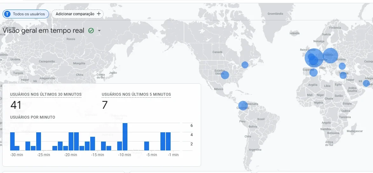373x173 pixels.
Task: Select the user bubble over Turquia
Action: coord(343,75)
